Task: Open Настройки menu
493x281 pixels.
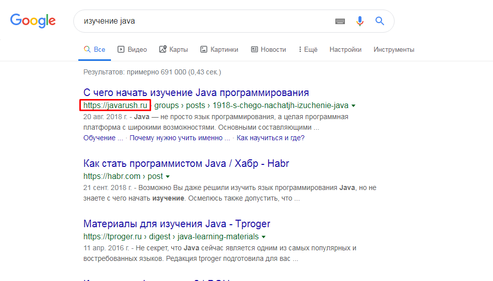Action: [345, 49]
